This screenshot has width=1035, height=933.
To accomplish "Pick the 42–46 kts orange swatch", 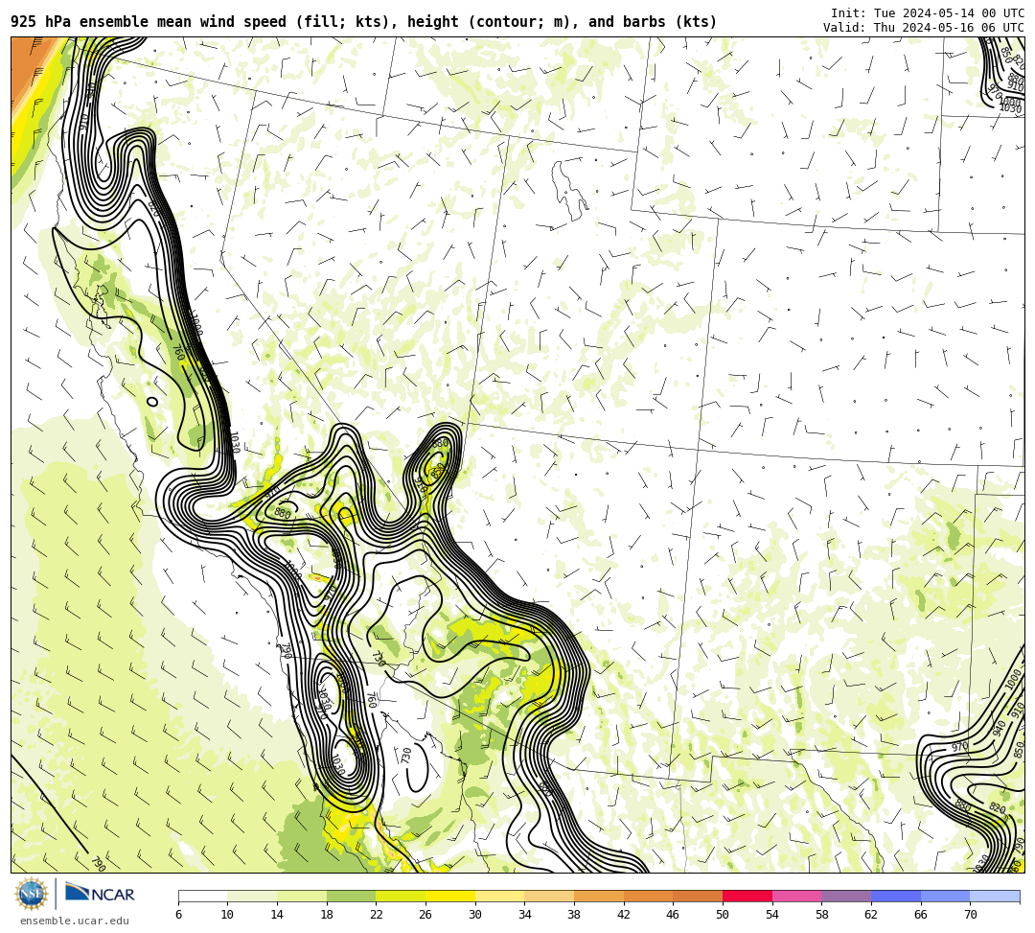I will [648, 896].
